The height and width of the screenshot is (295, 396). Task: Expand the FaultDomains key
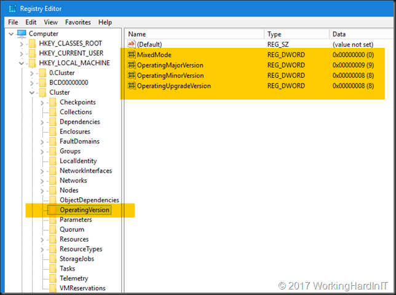42,142
